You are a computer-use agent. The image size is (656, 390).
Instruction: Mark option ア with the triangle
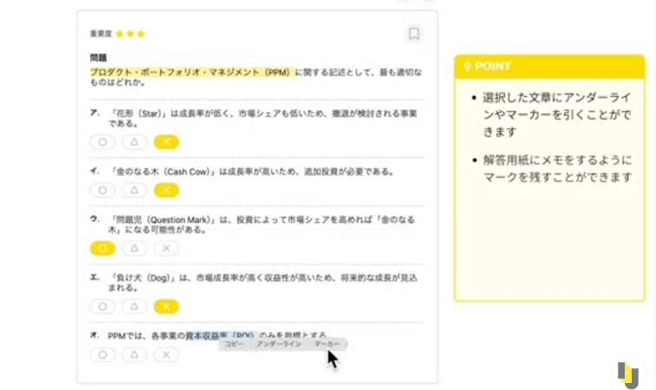pos(134,142)
